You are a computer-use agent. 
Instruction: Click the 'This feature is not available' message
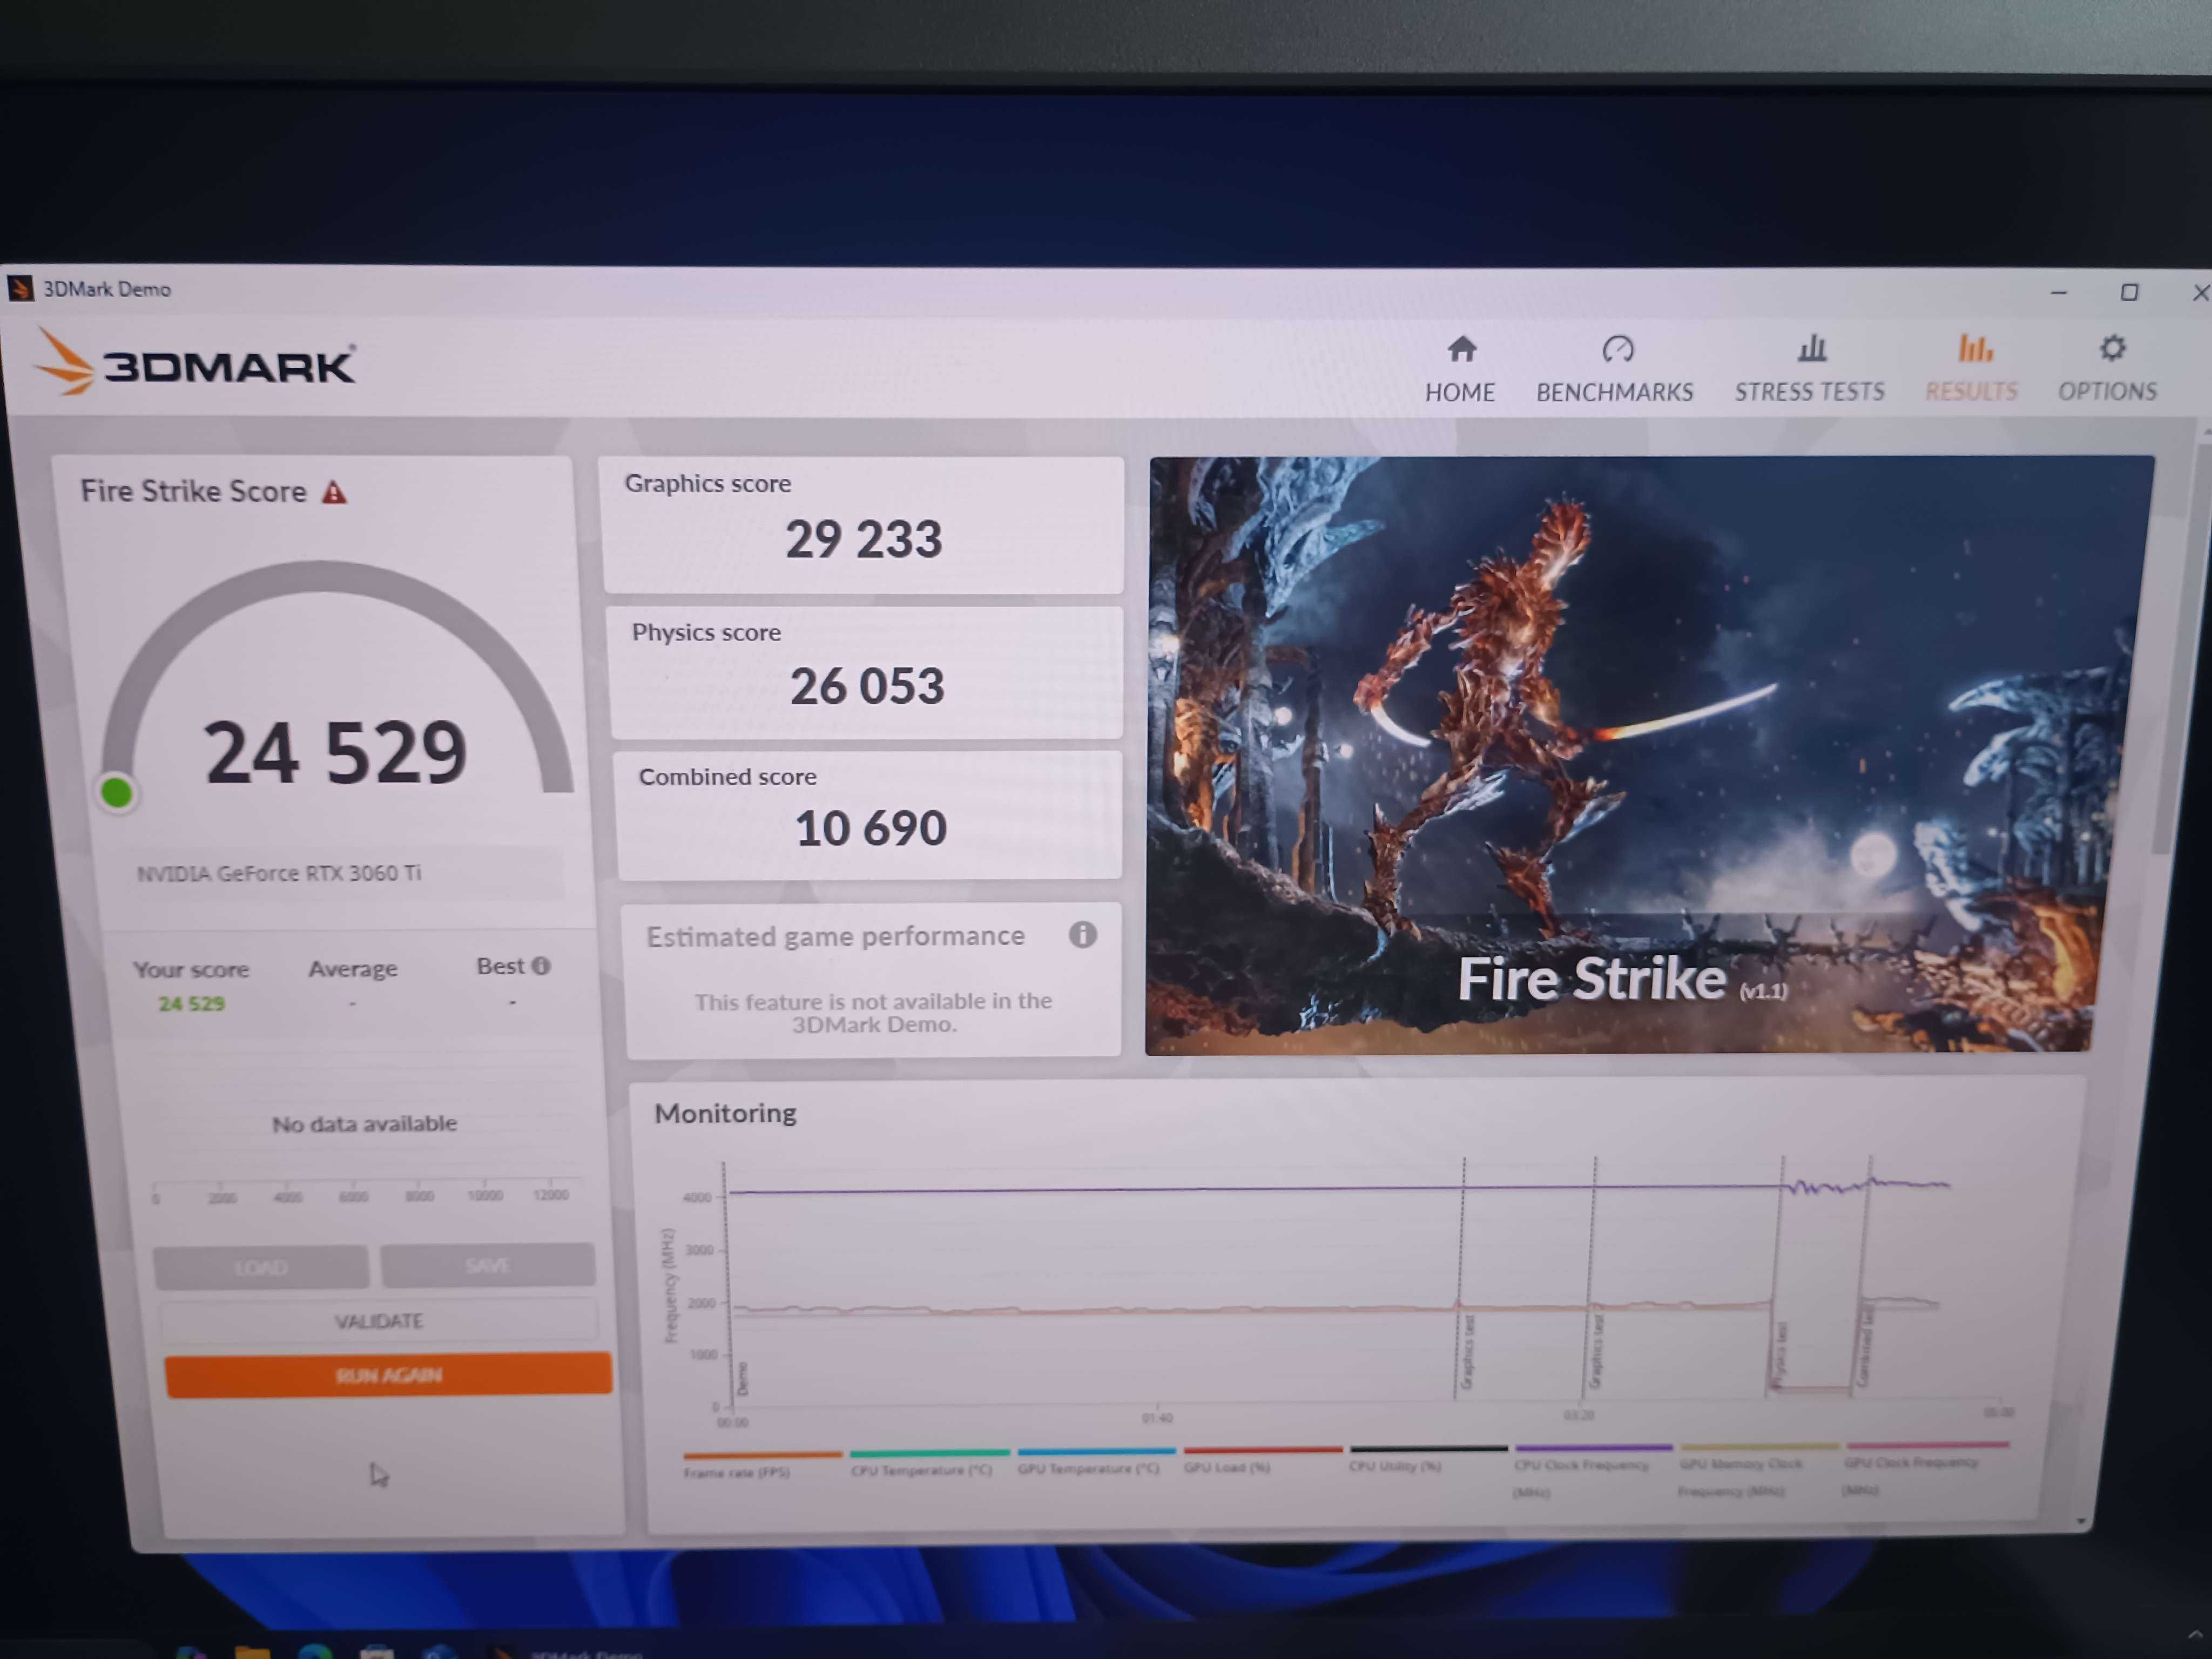pos(873,1012)
